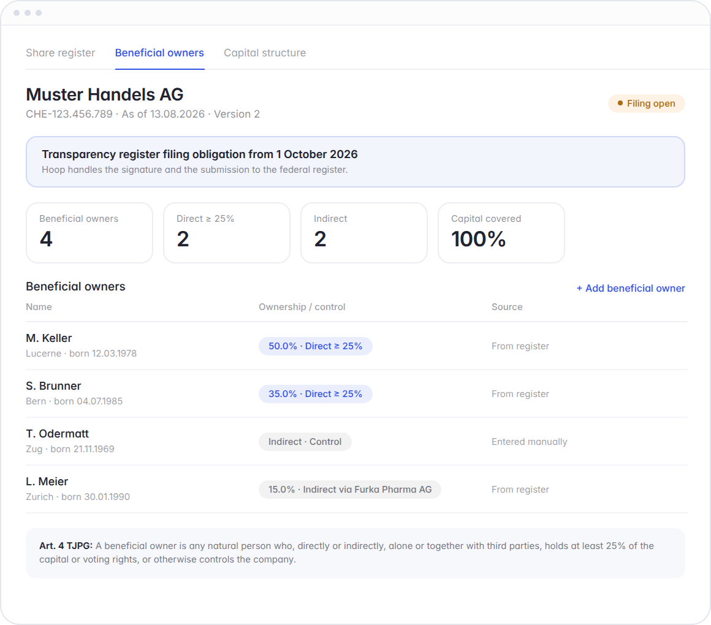
Task: Select the Capital covered 100% card
Action: tap(501, 232)
